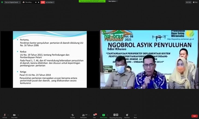The height and width of the screenshot is (119, 199).
Task: Stop the recording from bottom toolbar
Action: [x=117, y=115]
